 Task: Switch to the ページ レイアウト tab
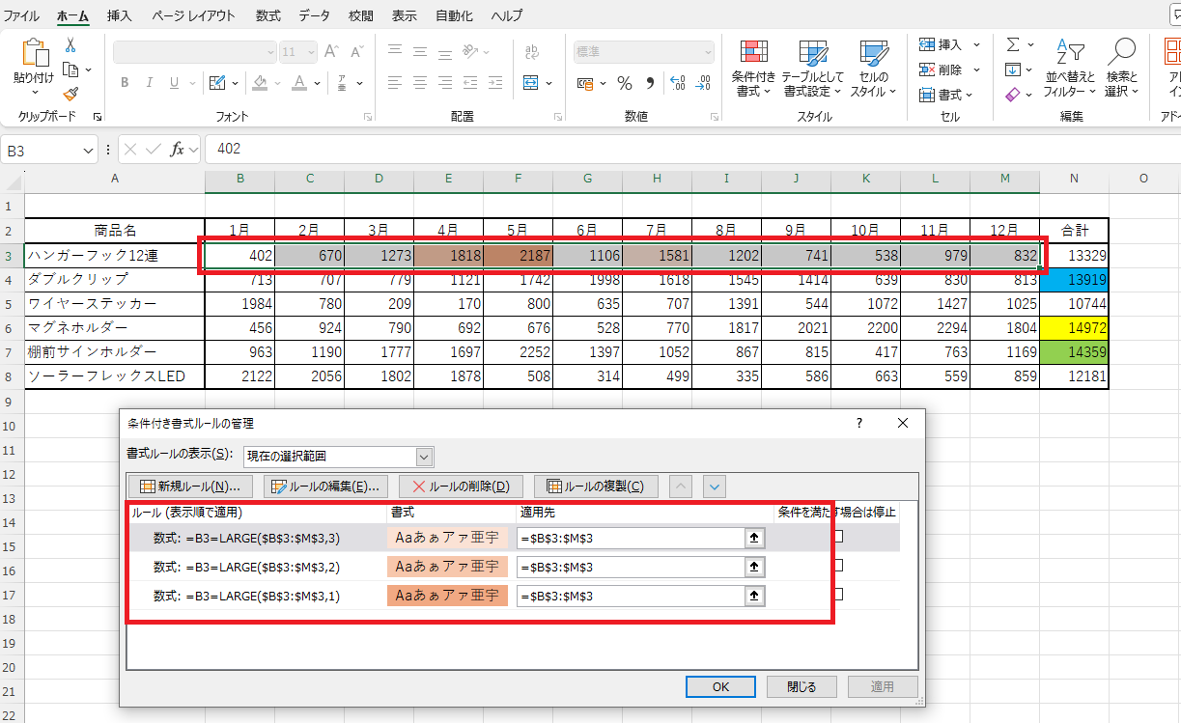tap(193, 15)
